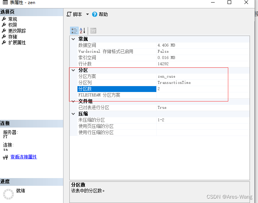This screenshot has width=258, height=203.
Task: Click the value zen_case
Action: [x=166, y=77]
